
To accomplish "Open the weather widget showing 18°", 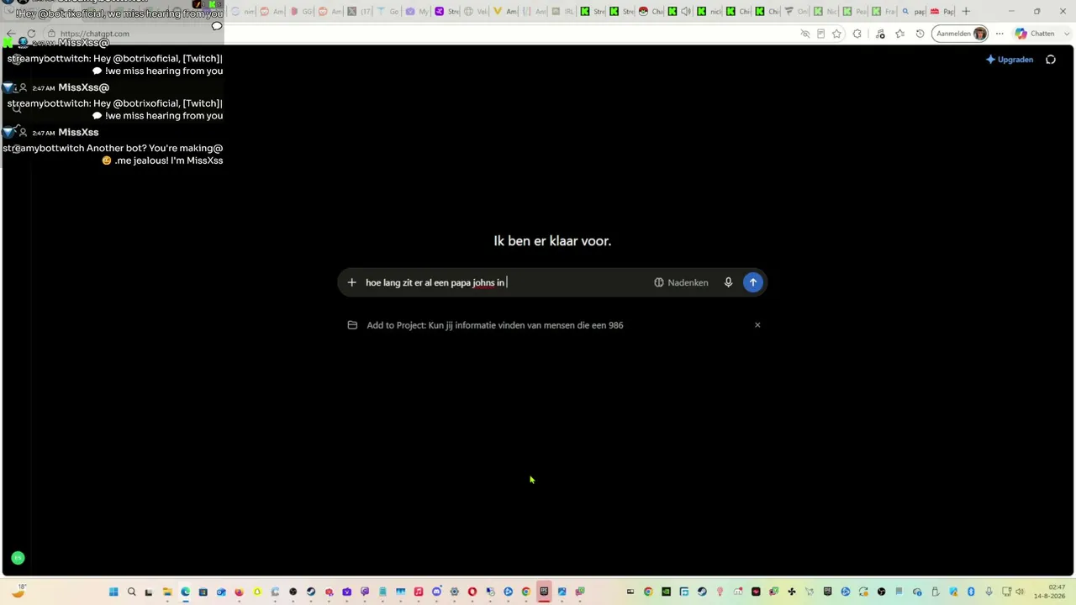I will (18, 592).
